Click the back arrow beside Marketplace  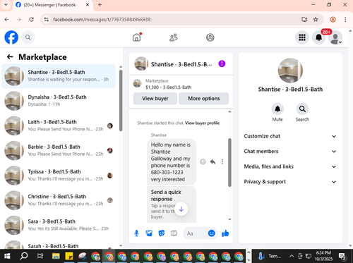[x=10, y=56]
